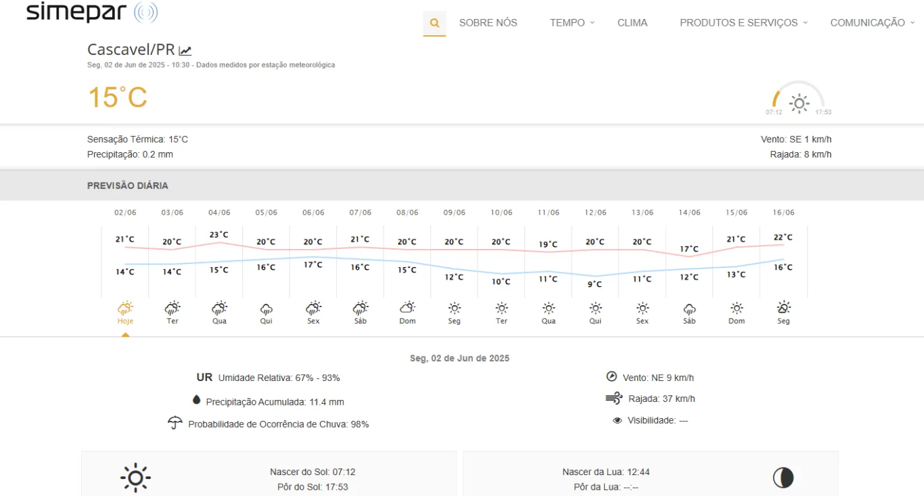Select the Dom 15/06 sunny icon
The width and height of the screenshot is (924, 496).
click(x=737, y=308)
